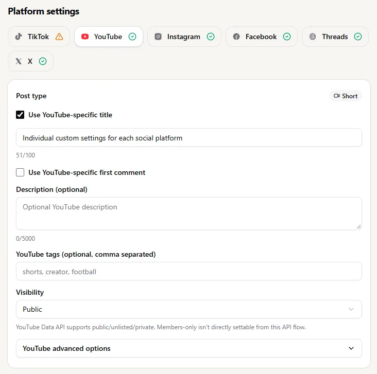Go to the Facebook platform tab
Screen dimensions: 377x374
(x=261, y=37)
